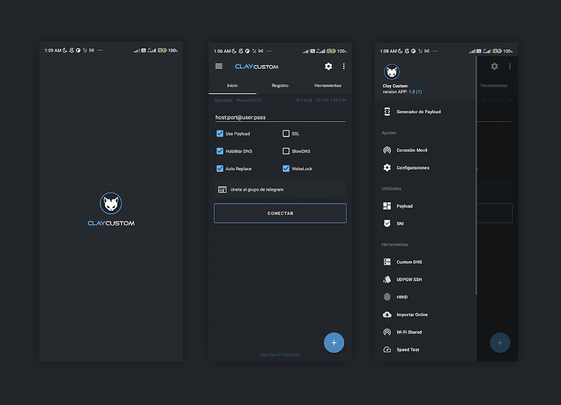Click the Speed Test gauge icon
Viewport: 561px width, 405px height.
pyautogui.click(x=387, y=349)
